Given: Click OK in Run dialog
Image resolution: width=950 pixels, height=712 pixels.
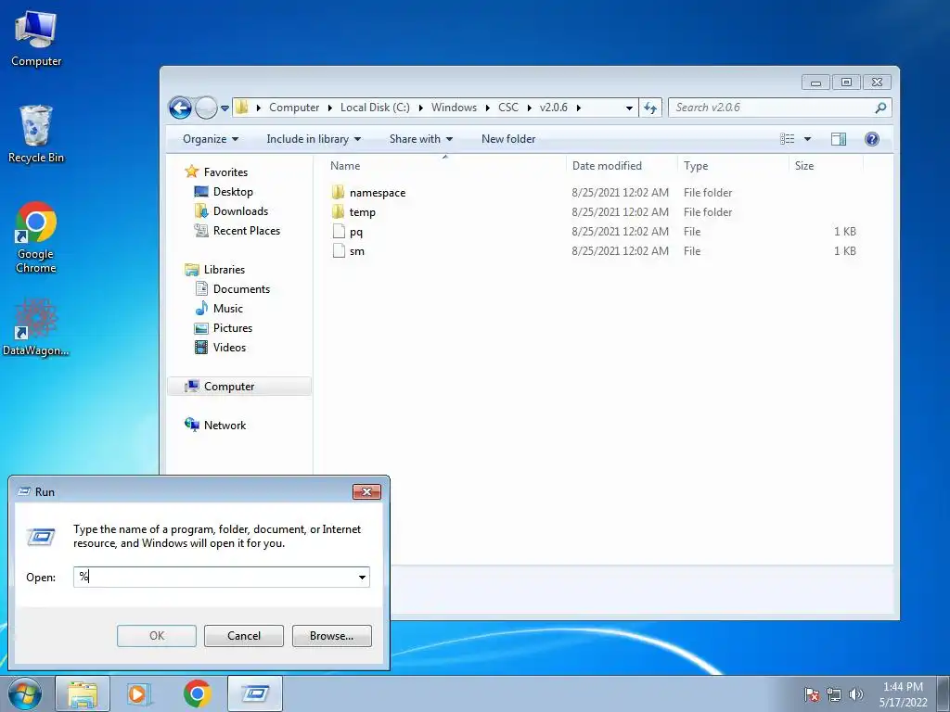Looking at the screenshot, I should coord(157,636).
